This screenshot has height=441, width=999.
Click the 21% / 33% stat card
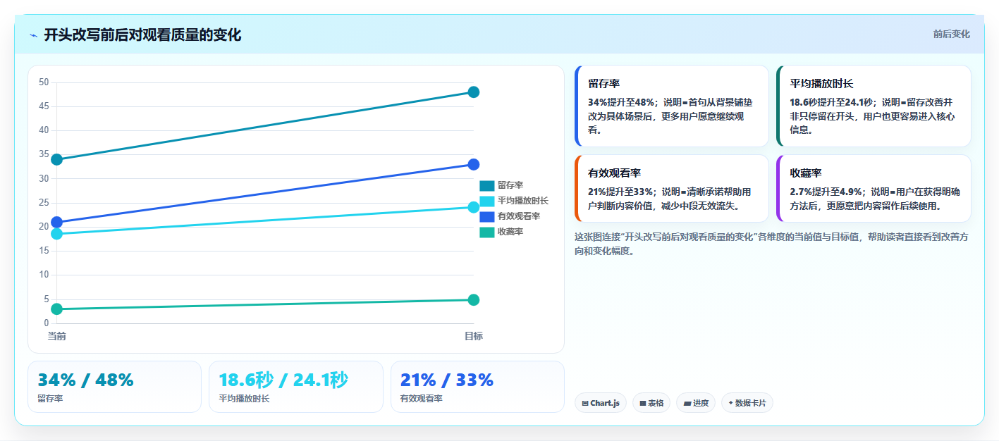[x=477, y=387]
